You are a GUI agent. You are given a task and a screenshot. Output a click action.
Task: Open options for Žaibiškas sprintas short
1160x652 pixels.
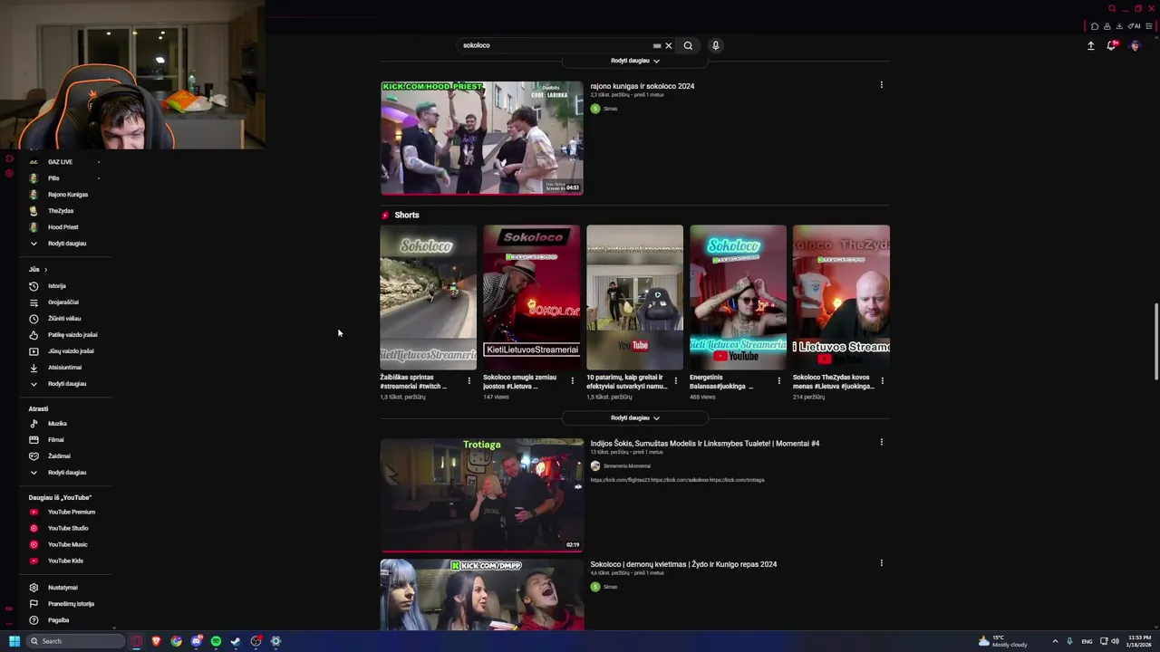click(469, 381)
